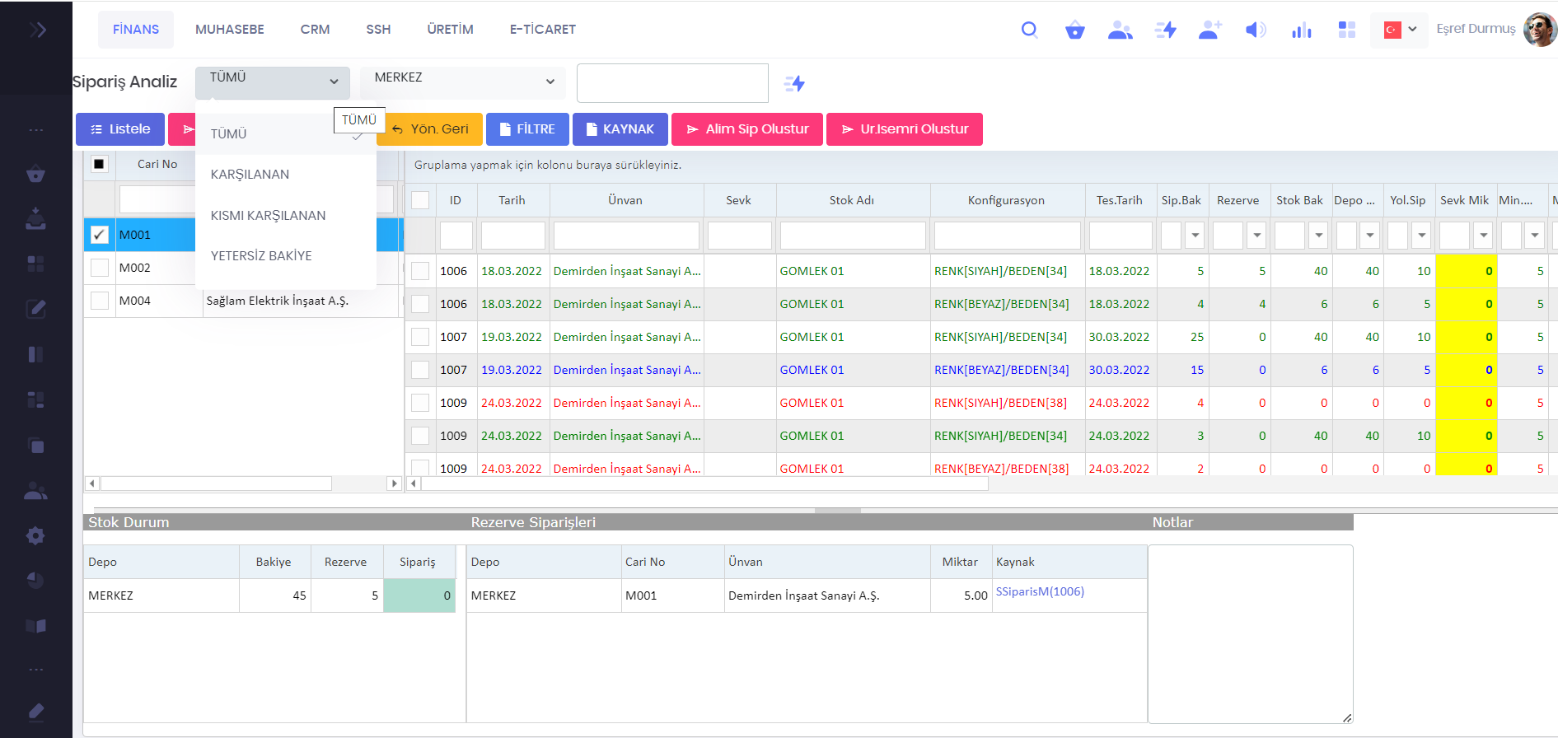Open the E-TİCARET menu
This screenshot has height=738, width=1558.
542,30
